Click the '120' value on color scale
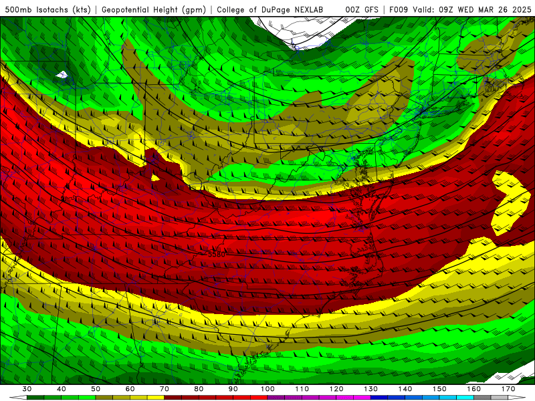535x401 pixels. (x=336, y=389)
